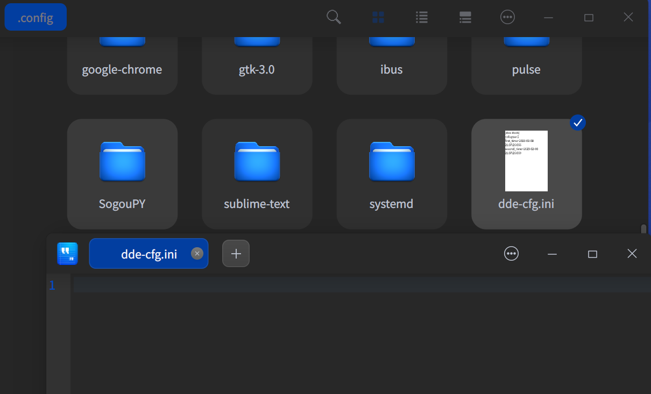Switch to list view mode
The height and width of the screenshot is (394, 651).
[422, 17]
